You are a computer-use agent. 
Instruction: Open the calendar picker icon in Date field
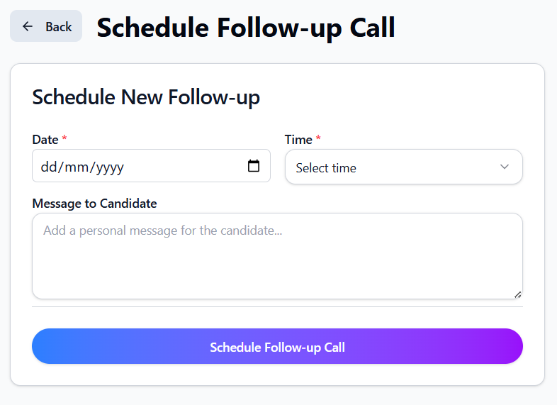pyautogui.click(x=254, y=166)
